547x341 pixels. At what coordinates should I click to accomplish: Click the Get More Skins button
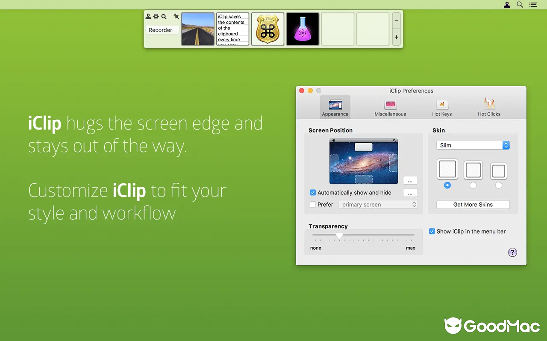coord(473,205)
